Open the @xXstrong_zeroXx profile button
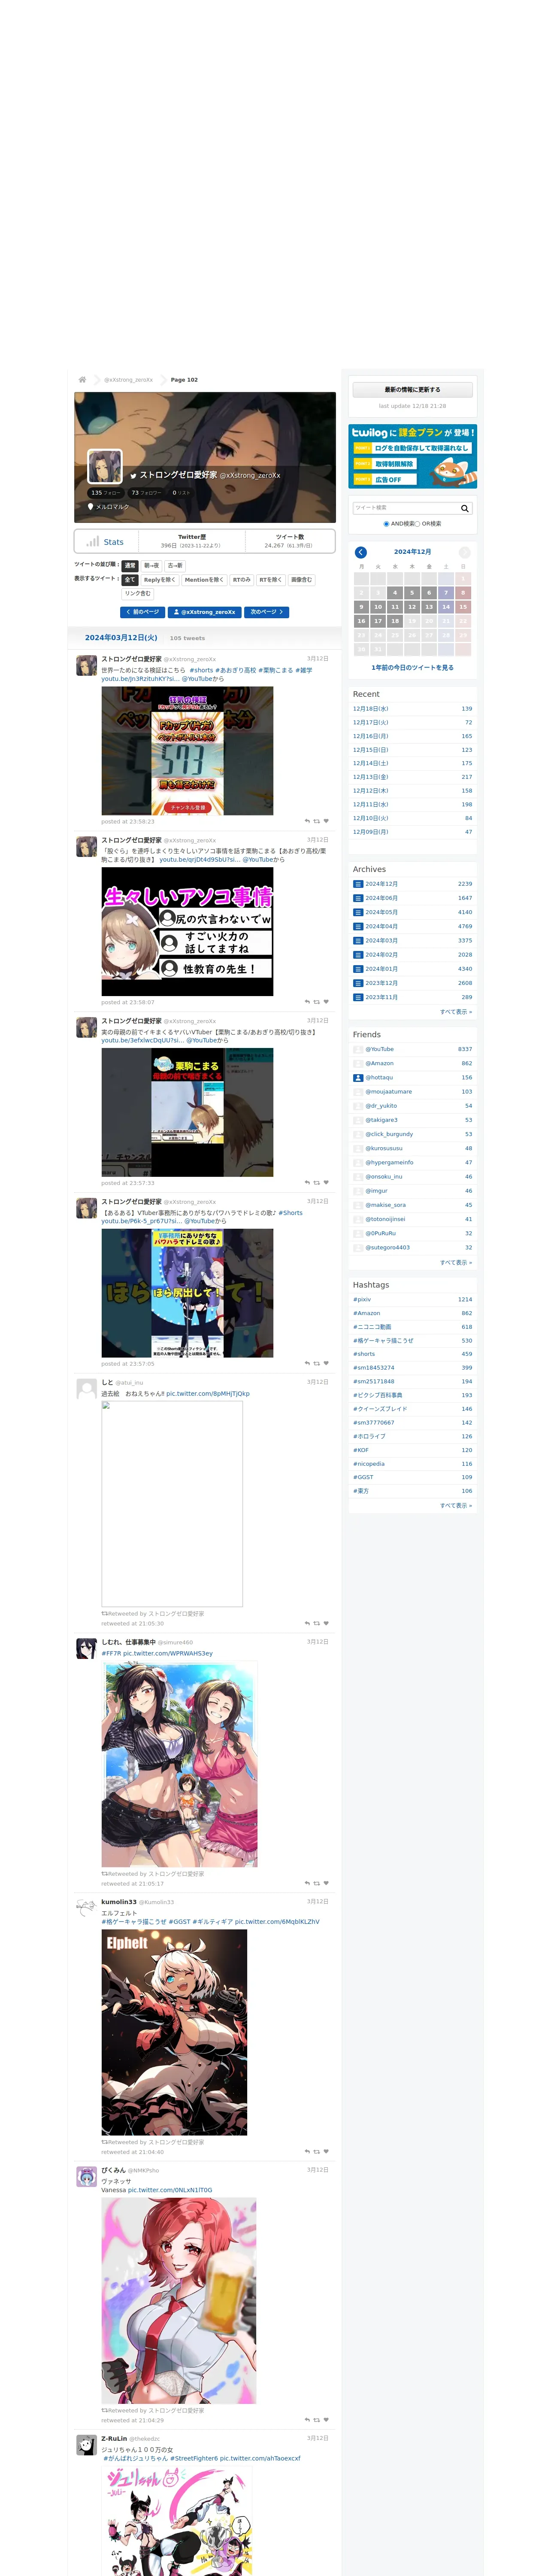 [205, 612]
